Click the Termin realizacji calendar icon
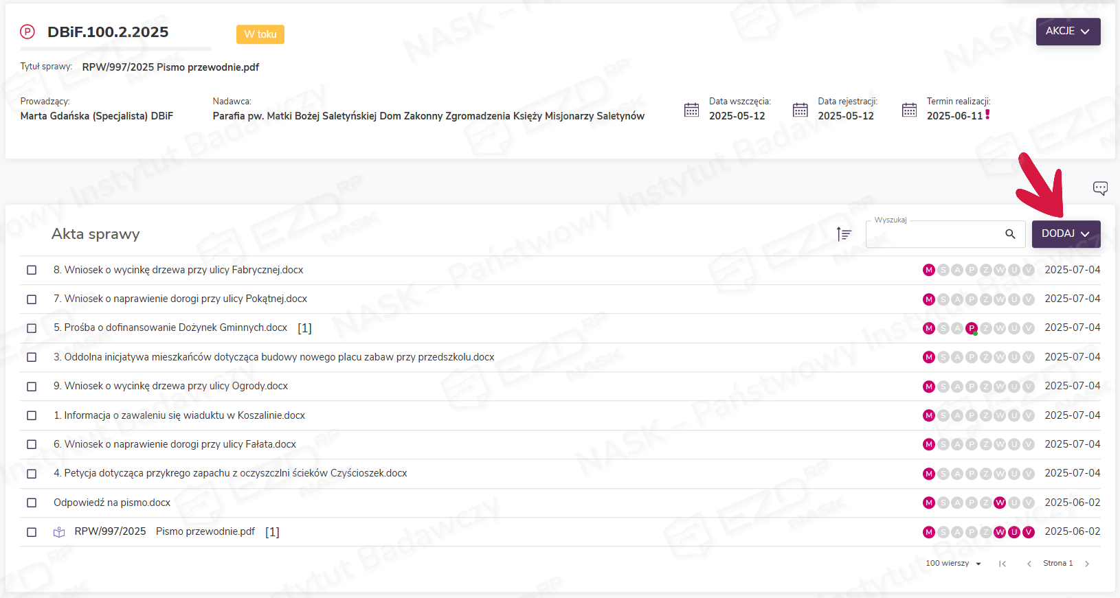This screenshot has height=598, width=1120. [908, 110]
